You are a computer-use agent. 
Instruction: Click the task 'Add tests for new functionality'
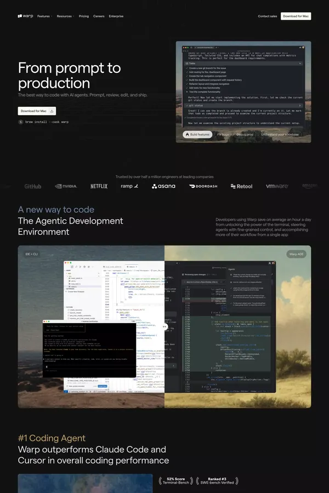click(x=205, y=88)
